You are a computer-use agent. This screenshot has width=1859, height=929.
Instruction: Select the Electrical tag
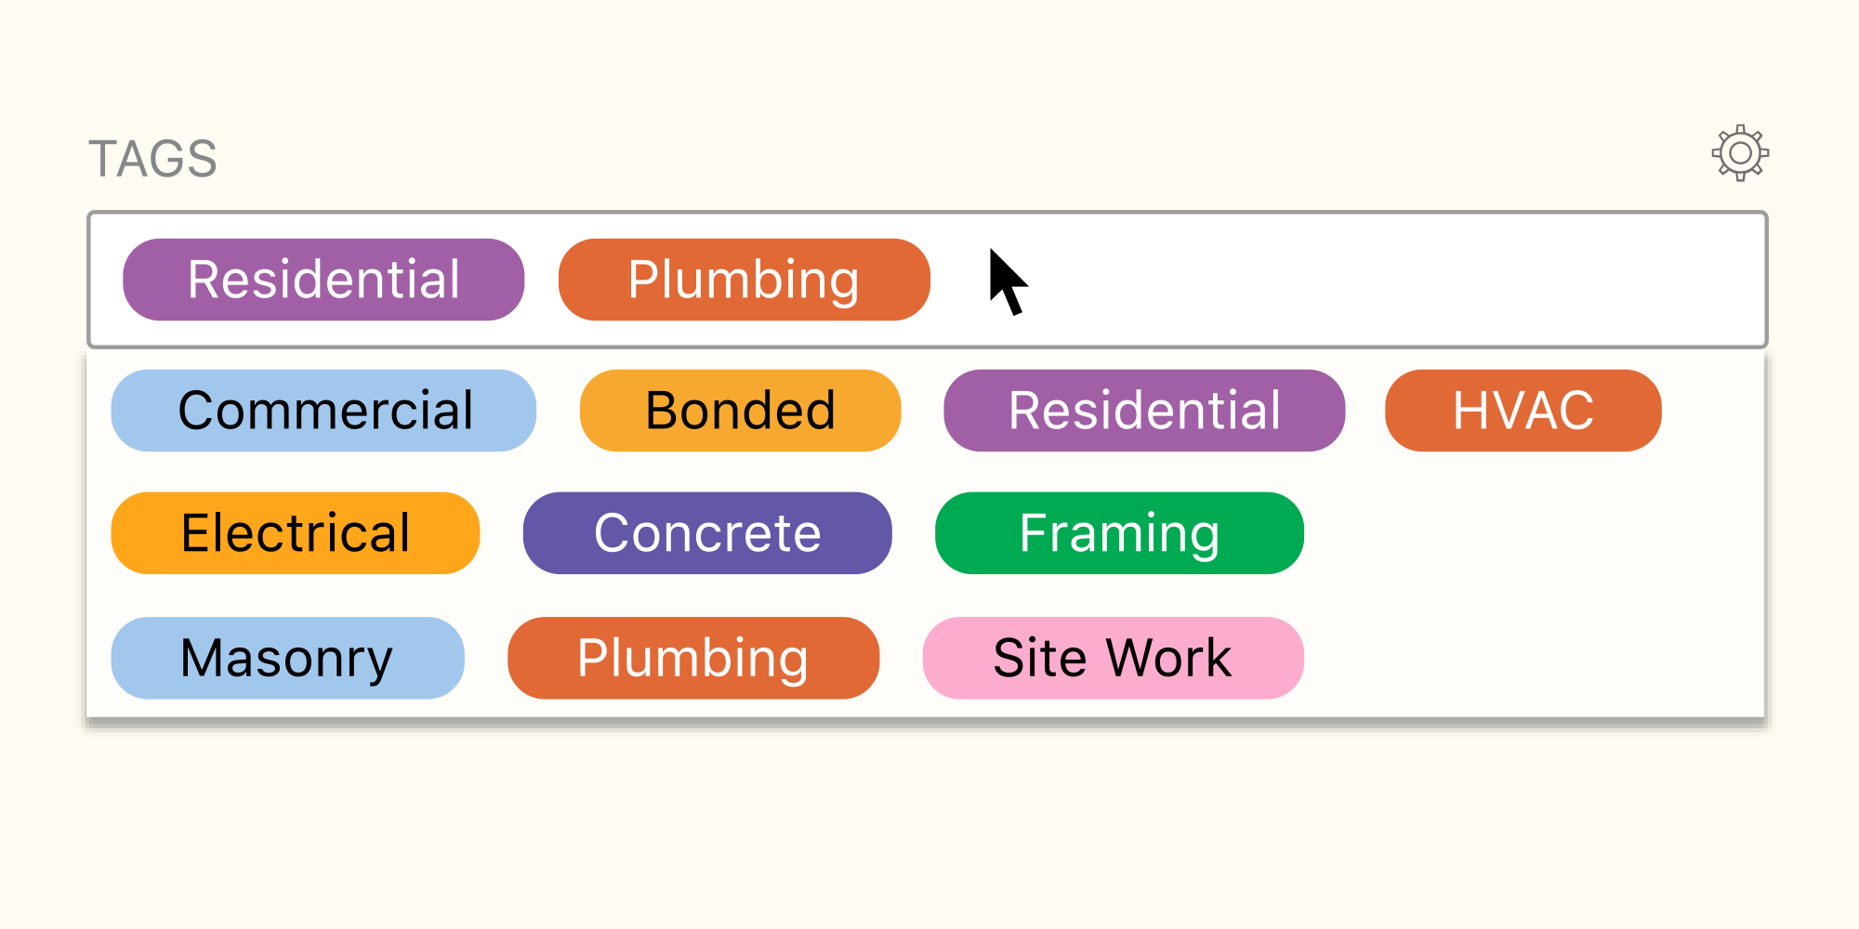coord(295,532)
